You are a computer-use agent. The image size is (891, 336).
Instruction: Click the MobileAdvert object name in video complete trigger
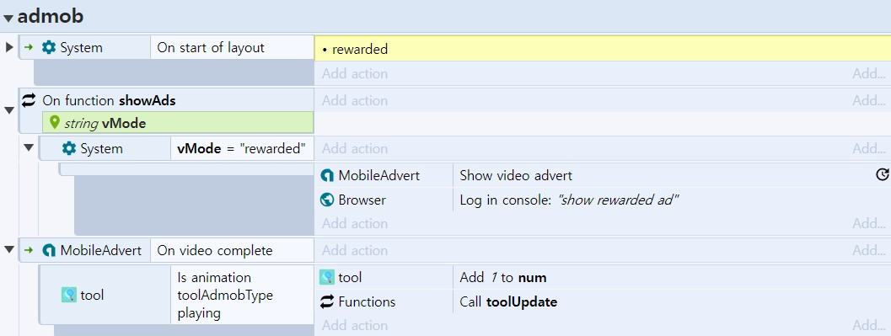pos(100,250)
